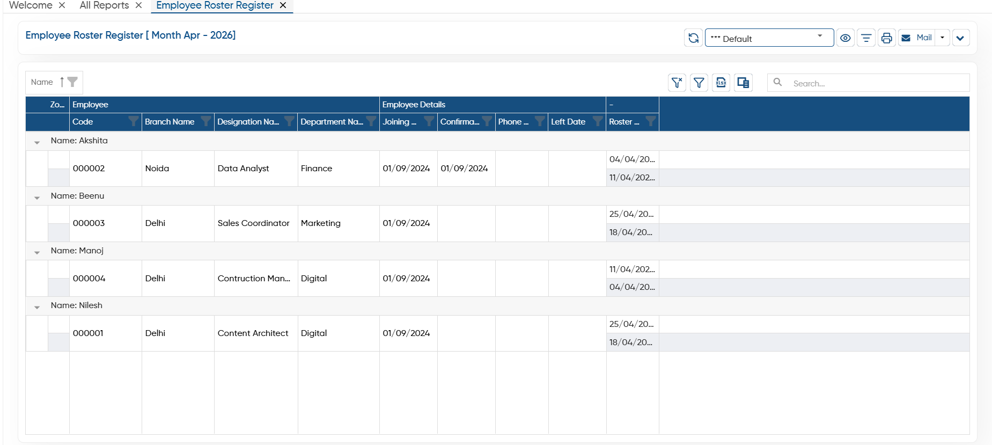Open the report filter lines icon
Viewport: 992px width, 445px height.
pyautogui.click(x=866, y=38)
